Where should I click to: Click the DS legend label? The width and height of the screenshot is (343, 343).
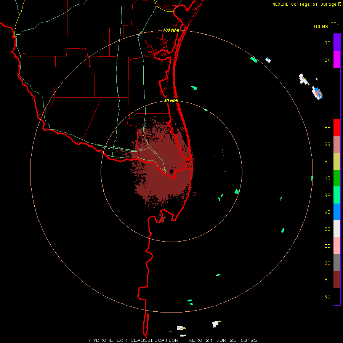327,229
